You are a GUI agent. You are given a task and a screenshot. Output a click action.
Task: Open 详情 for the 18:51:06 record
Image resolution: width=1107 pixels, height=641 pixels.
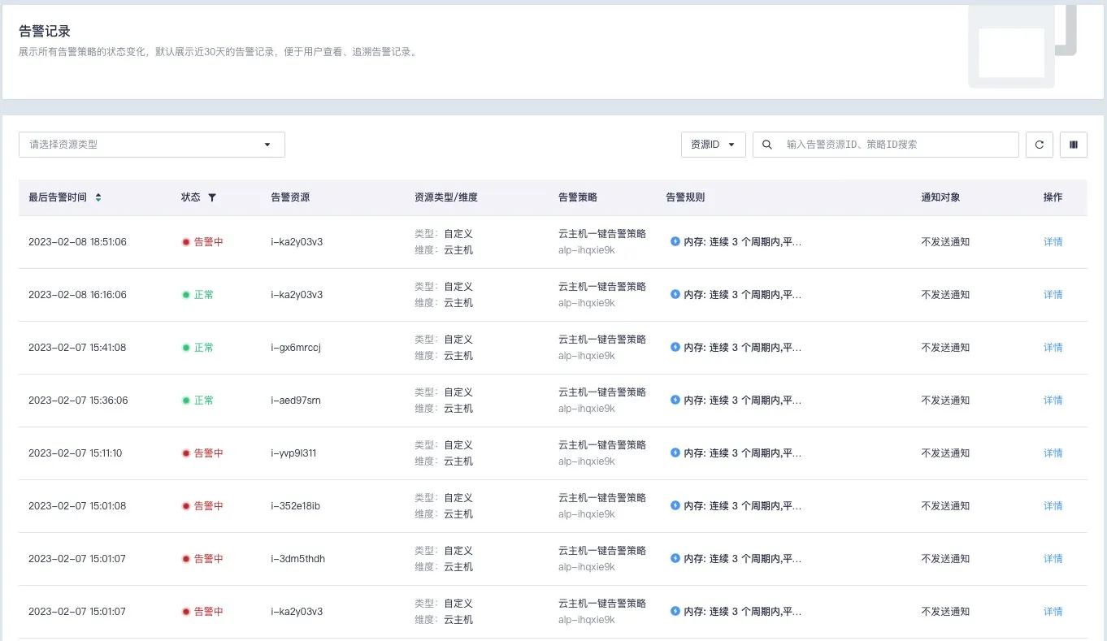click(1053, 242)
